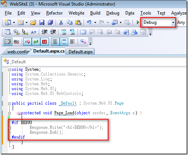The image size is (188, 155).
Task: Open the Refactor menu
Action: coord(54,13)
